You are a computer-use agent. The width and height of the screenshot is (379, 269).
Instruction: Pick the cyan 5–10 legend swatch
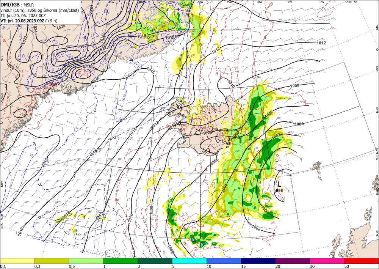[189, 261]
